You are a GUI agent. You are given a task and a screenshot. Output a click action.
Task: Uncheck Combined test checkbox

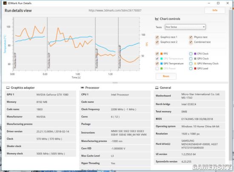coord(191,42)
